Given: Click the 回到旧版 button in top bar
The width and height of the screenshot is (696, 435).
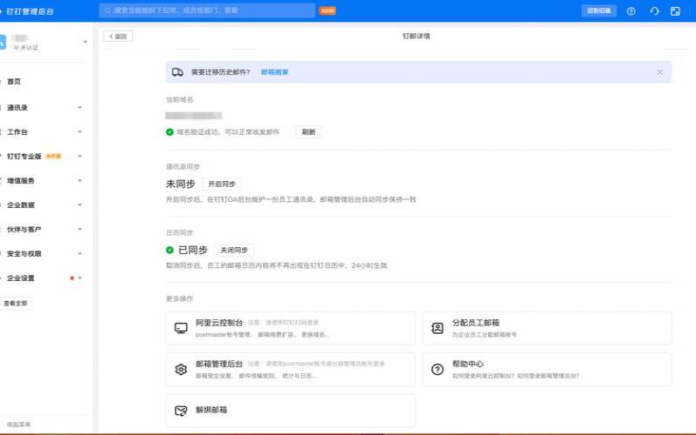Looking at the screenshot, I should click(x=599, y=10).
